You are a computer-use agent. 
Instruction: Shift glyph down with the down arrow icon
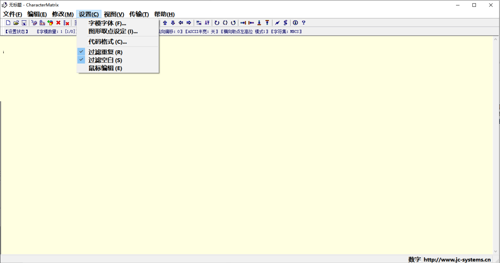coord(173,23)
